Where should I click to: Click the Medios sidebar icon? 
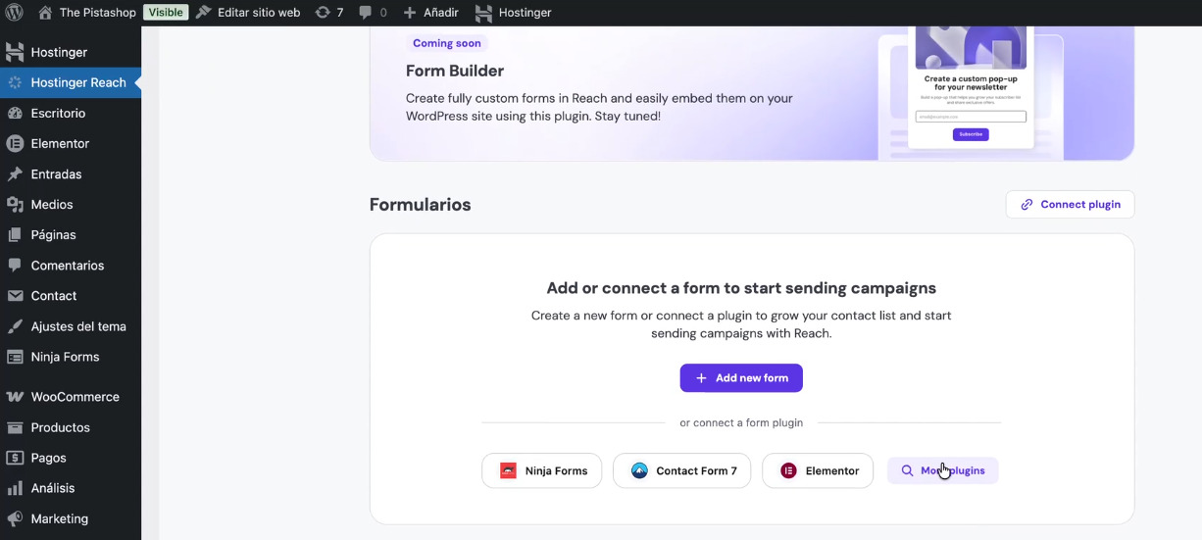coord(15,205)
